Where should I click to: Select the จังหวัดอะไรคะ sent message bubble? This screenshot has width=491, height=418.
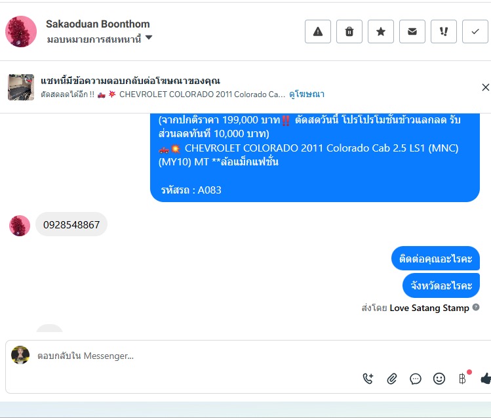click(441, 285)
